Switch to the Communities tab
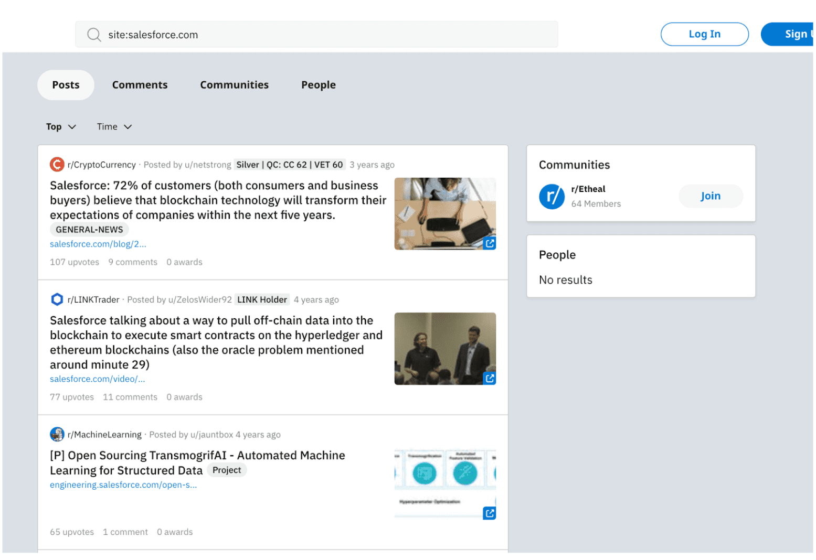Screen dimensions: 816x560 coord(234,85)
